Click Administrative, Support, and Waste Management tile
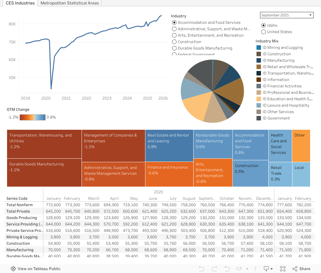Viewport: 321px width, 273px height. point(113,174)
